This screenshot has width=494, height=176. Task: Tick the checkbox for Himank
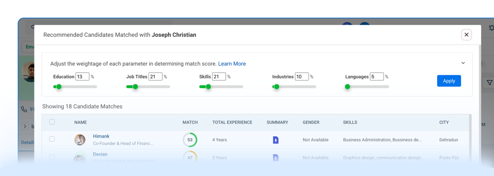pos(52,139)
